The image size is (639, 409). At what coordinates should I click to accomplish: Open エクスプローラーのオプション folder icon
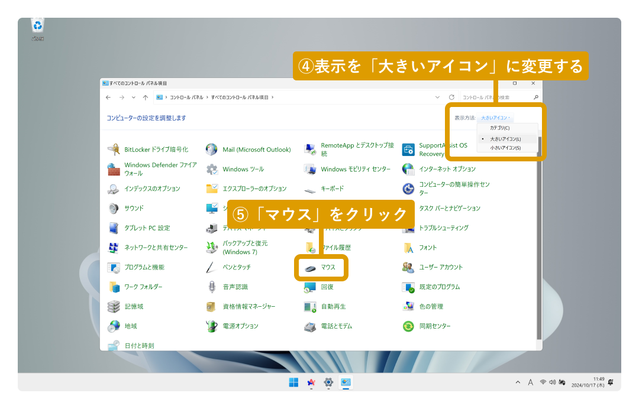click(212, 189)
